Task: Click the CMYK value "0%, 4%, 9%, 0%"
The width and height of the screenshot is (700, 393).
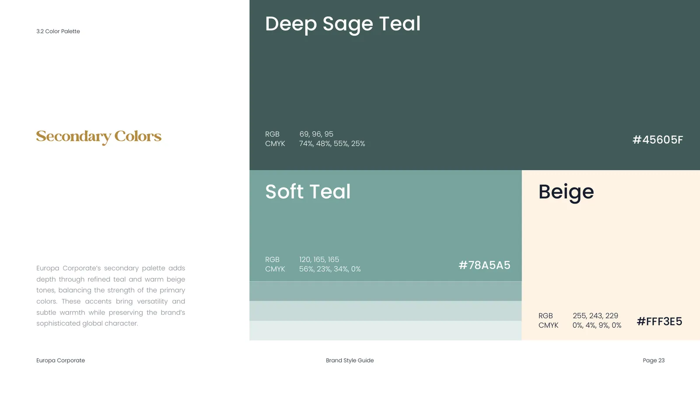Action: coord(597,325)
